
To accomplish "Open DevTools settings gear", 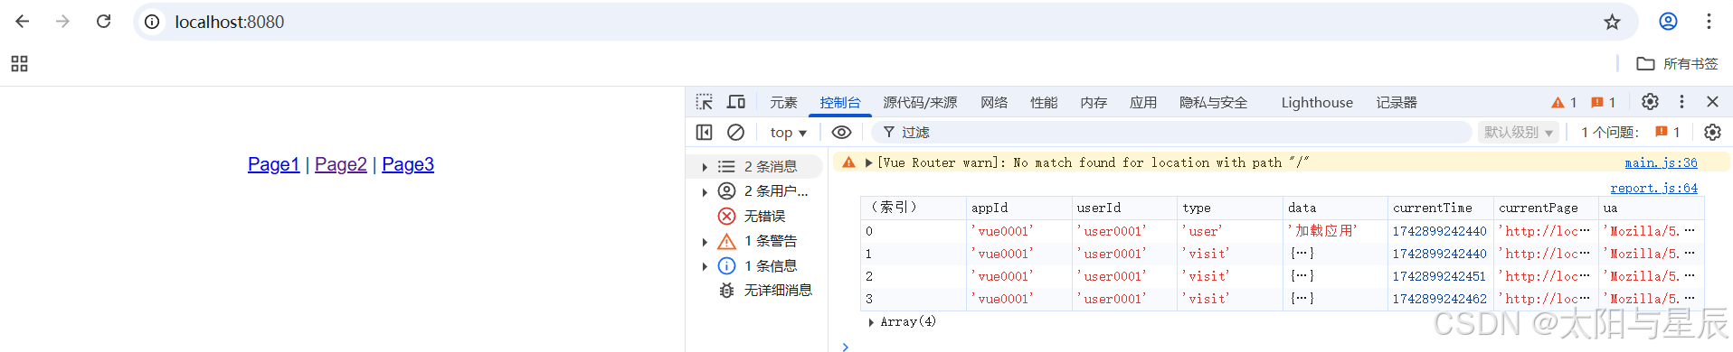I will 1650,102.
